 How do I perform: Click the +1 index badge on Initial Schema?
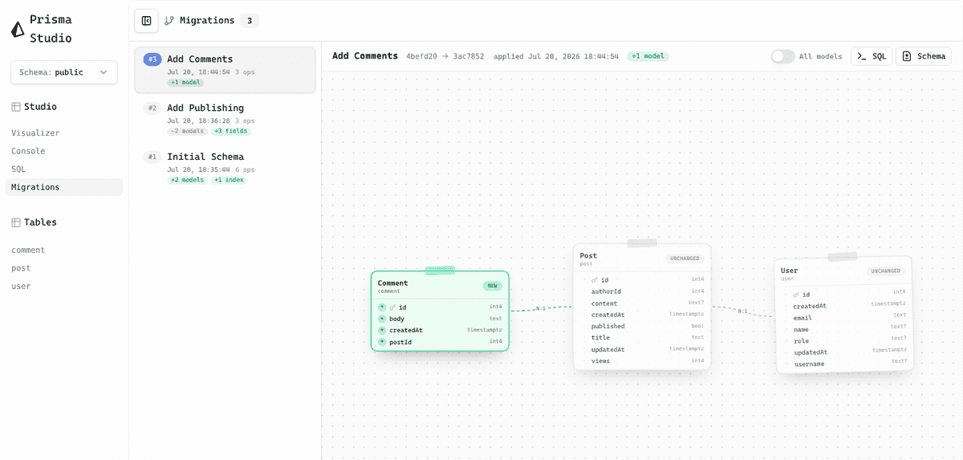click(229, 181)
